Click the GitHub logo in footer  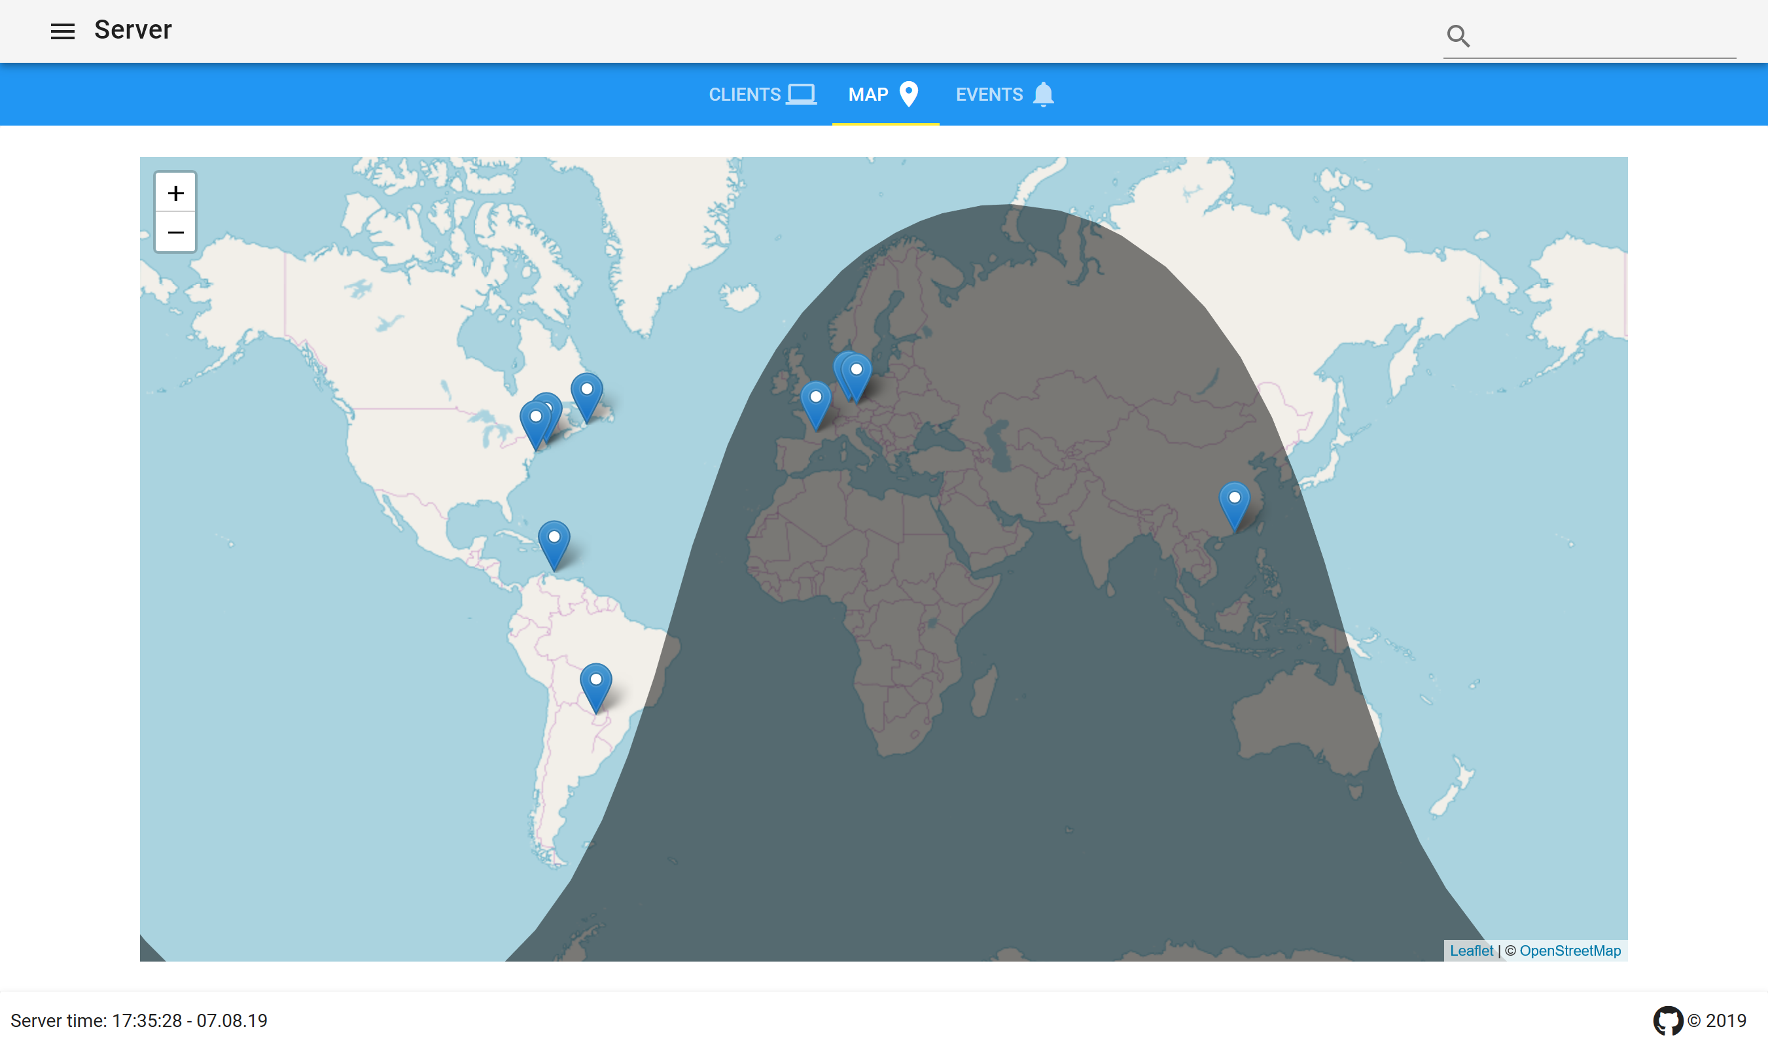(1667, 1020)
